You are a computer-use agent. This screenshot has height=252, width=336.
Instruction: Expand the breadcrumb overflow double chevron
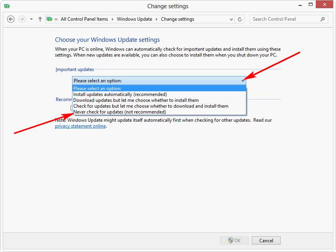click(56, 19)
